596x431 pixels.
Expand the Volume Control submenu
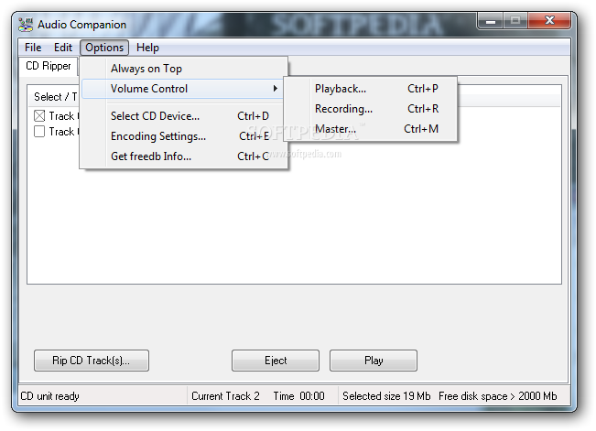(182, 89)
